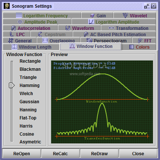160x160 pixels.
Task: Click the Sidelobe Amplitude text in preview
Action: [x=84, y=68]
